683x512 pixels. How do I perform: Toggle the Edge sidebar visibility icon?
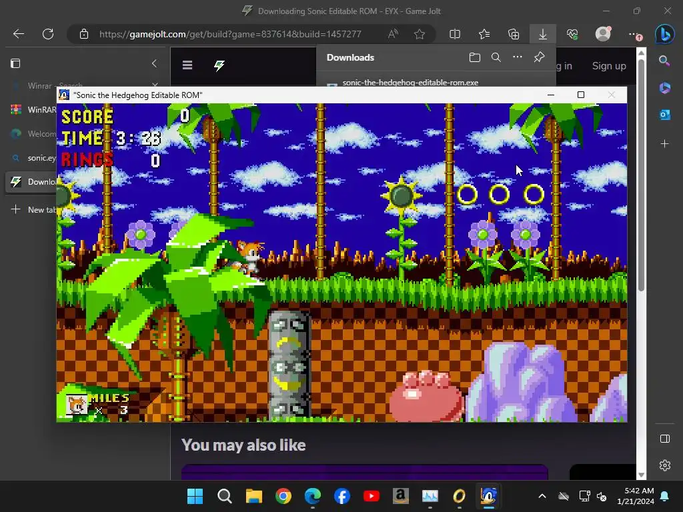[665, 439]
